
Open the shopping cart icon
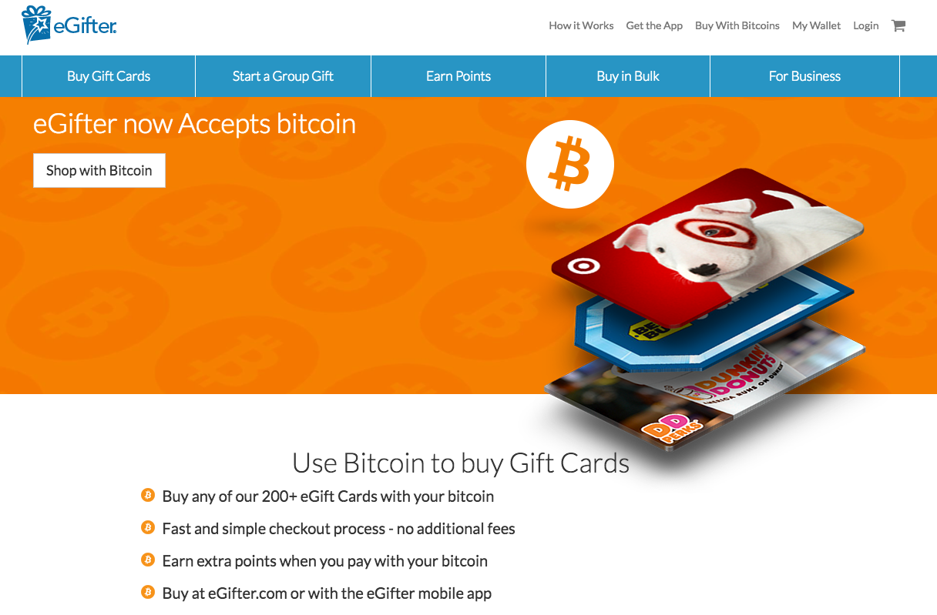click(x=898, y=25)
